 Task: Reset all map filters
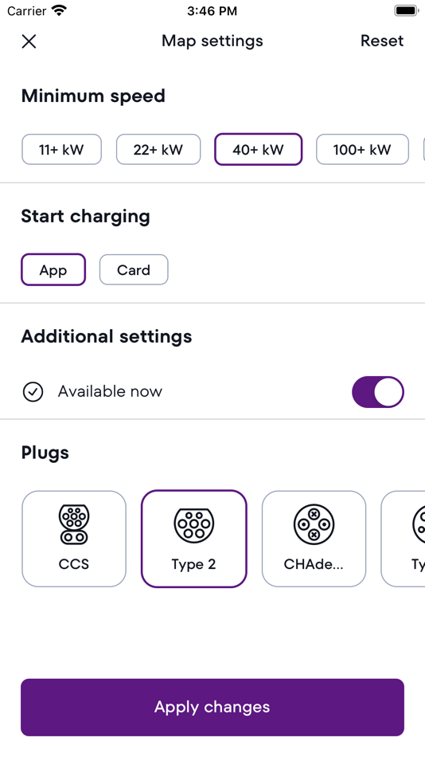pyautogui.click(x=382, y=41)
